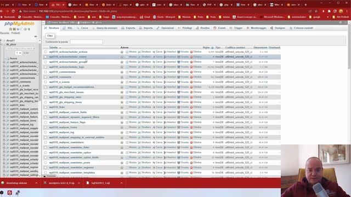Screen dimensions: 351x197
Task: Open Struttura for wp6510_mailpoet_log row
Action: pos(144,132)
